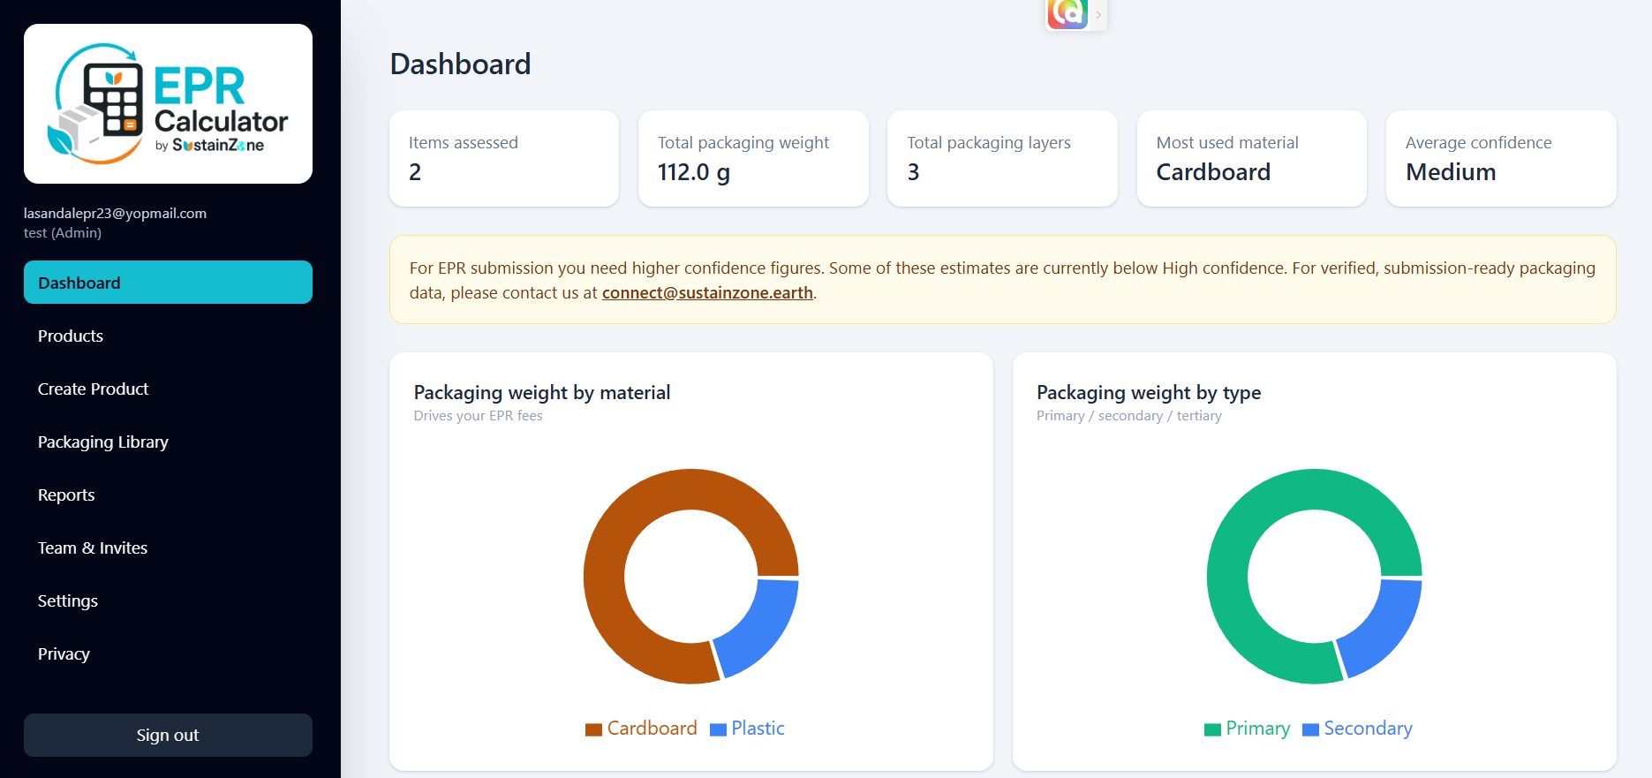Click 'Primary / secondary / tertiary' subtitle
Screen dimensions: 1652x778
point(1129,416)
